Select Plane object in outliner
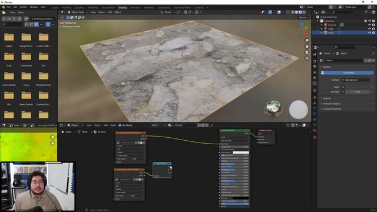The width and height of the screenshot is (377, 212). [x=331, y=32]
